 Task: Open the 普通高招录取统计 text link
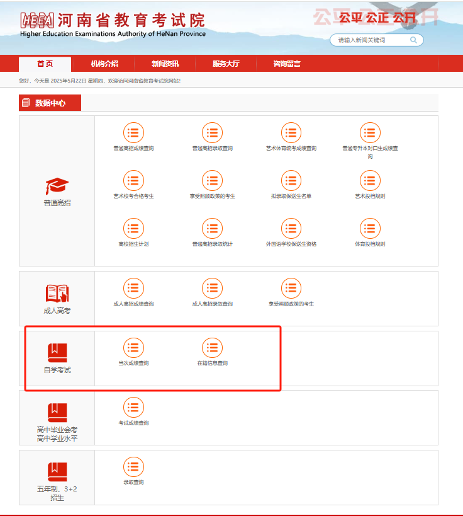(x=212, y=244)
